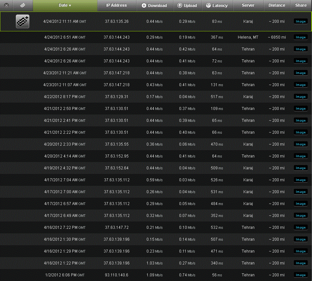Open Image for 4/24/2012 6:26 AM 72 ms row
Viewport: 312px width, 281px height.
point(301,61)
